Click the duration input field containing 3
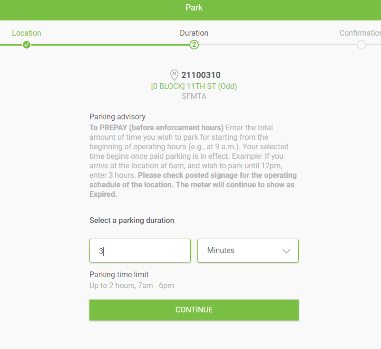This screenshot has height=349, width=381. pos(140,251)
